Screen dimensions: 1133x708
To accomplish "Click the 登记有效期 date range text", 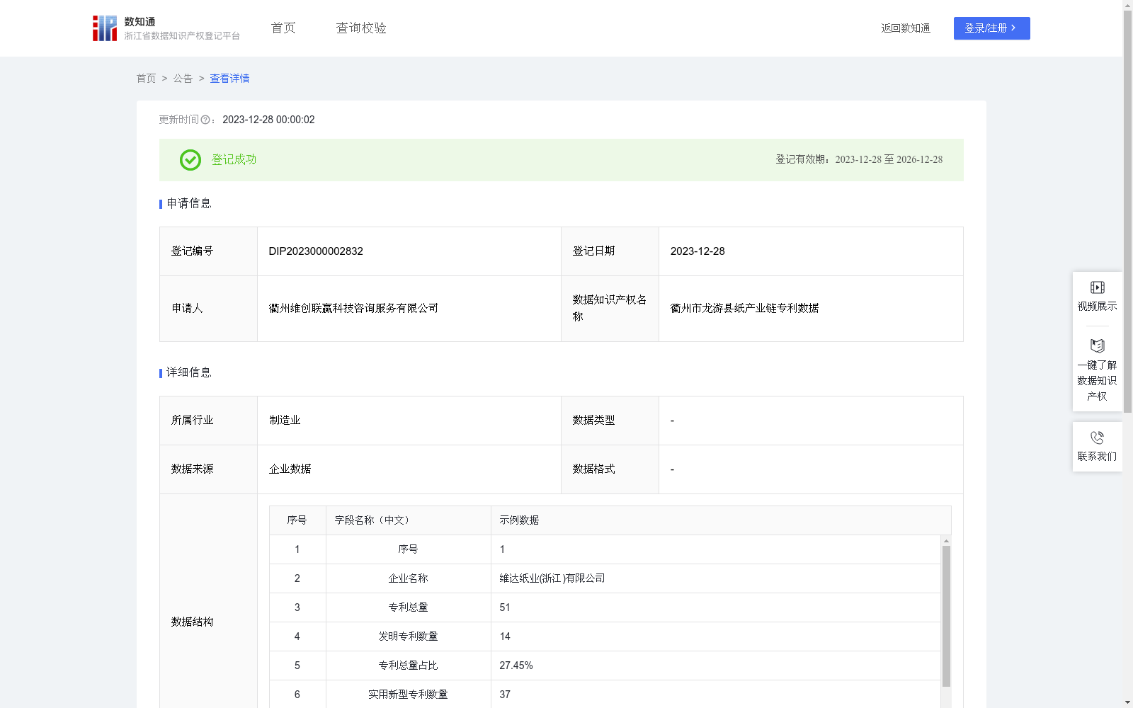I will coord(859,159).
